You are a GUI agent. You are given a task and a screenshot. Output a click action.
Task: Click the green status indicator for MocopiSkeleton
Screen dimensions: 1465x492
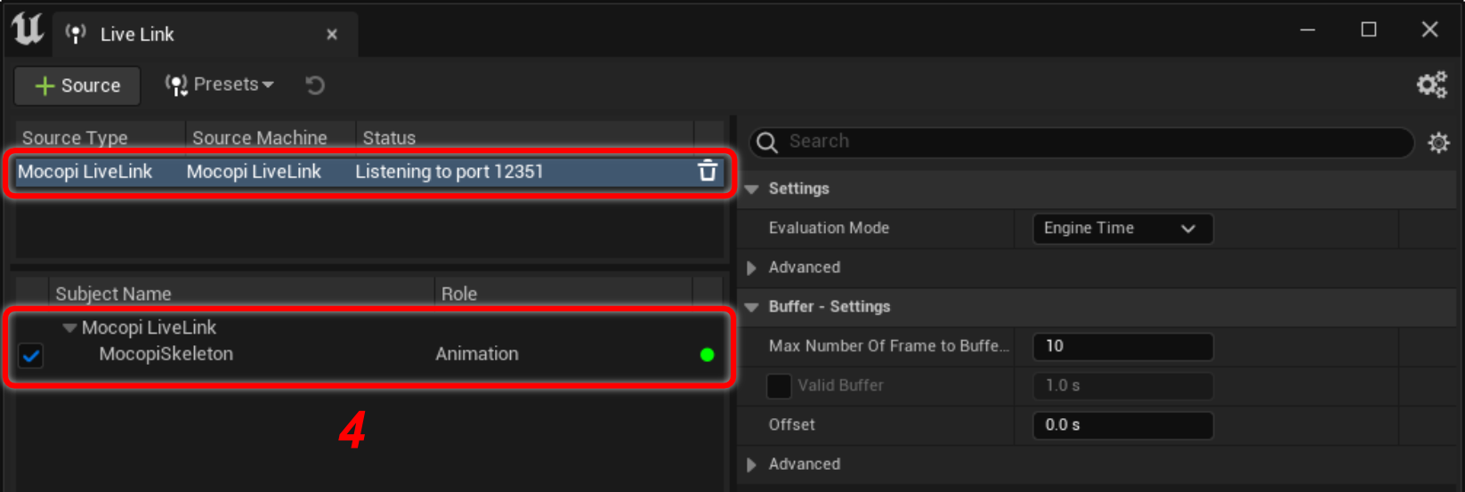pos(707,355)
